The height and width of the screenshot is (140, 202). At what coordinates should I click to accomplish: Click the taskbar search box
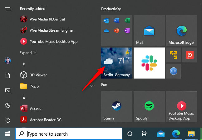tap(69, 134)
